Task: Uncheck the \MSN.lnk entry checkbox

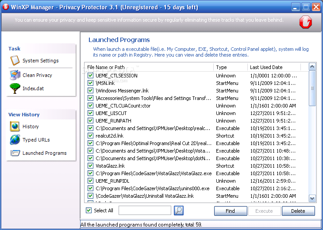Action: (90, 83)
